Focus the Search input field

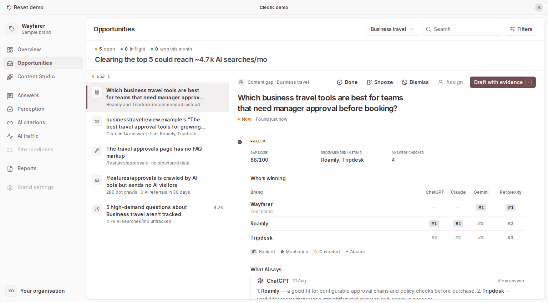click(x=462, y=29)
